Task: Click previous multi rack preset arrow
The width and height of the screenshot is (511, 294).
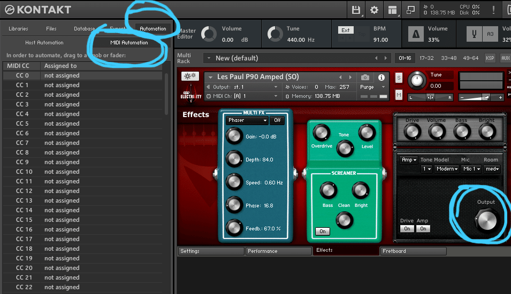Action: [376, 58]
